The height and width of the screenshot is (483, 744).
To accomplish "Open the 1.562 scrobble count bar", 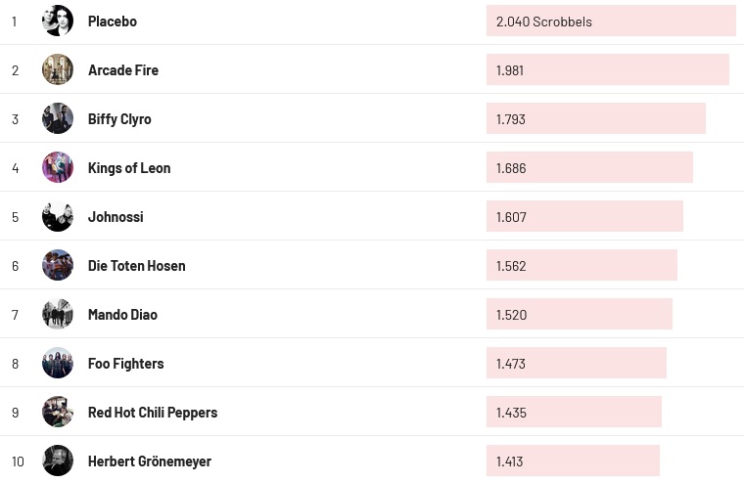I will click(x=581, y=265).
